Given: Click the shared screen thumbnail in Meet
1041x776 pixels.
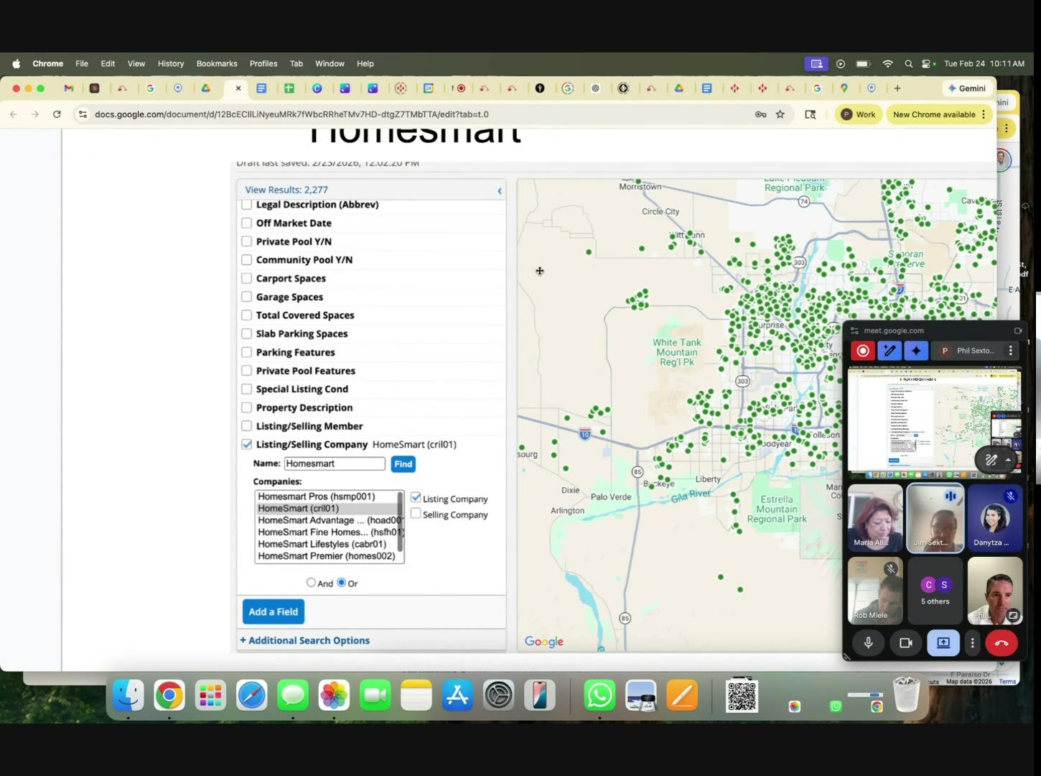Looking at the screenshot, I should (934, 421).
